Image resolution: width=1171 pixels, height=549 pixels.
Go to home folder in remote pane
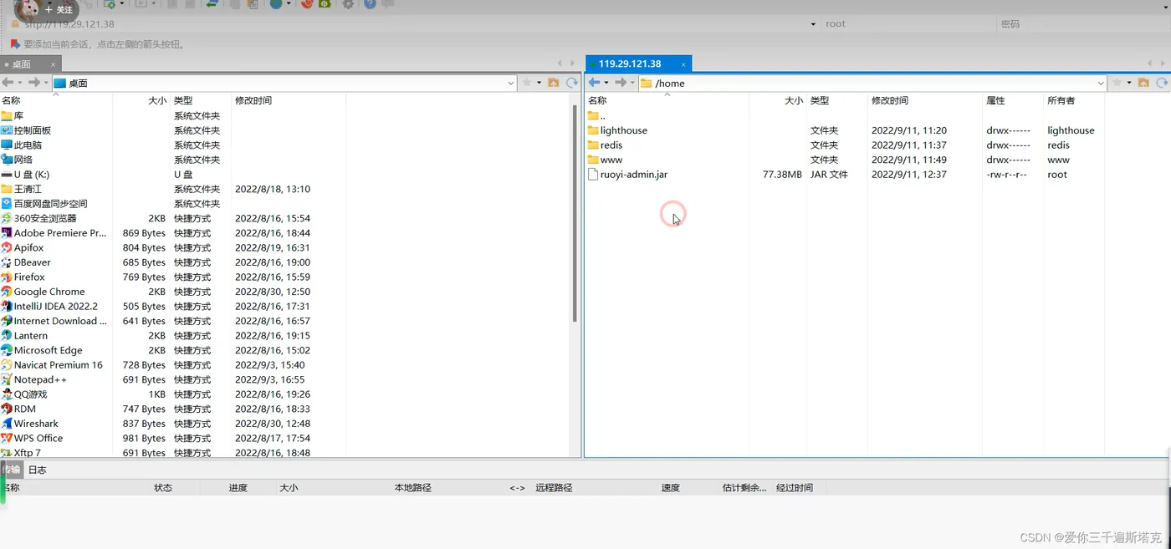[1143, 83]
